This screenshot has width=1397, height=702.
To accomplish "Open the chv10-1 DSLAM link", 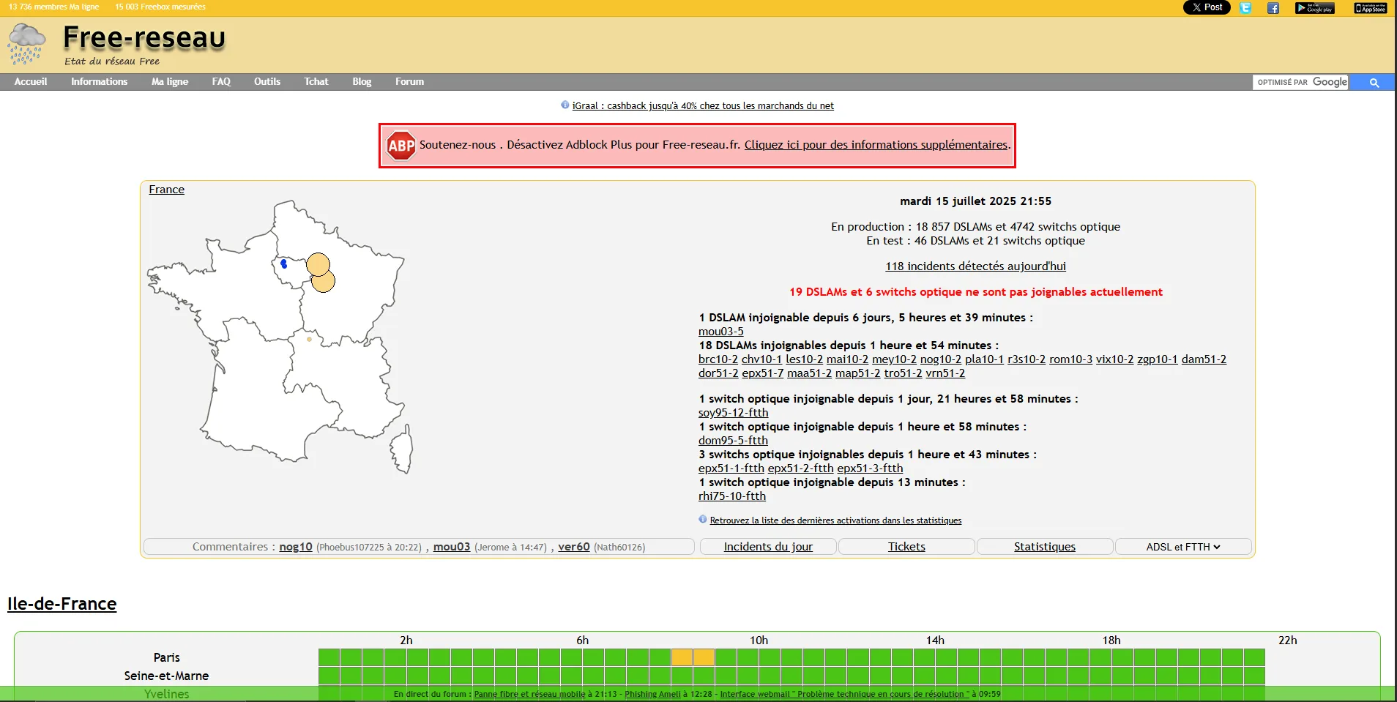I will point(761,359).
